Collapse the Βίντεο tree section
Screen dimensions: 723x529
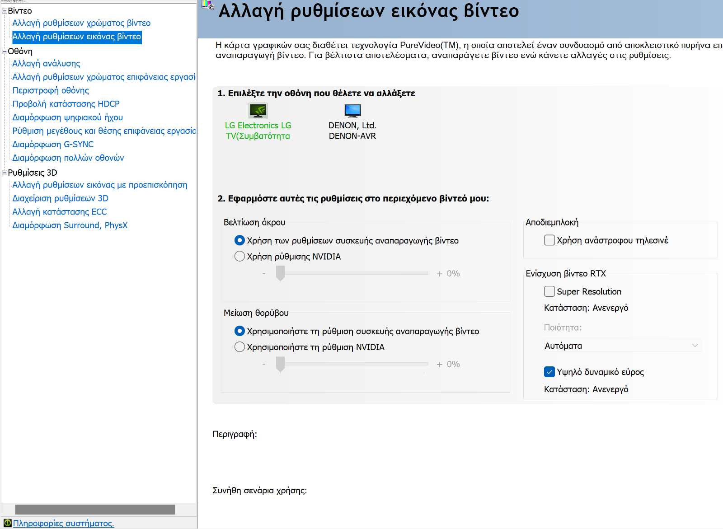(x=5, y=11)
